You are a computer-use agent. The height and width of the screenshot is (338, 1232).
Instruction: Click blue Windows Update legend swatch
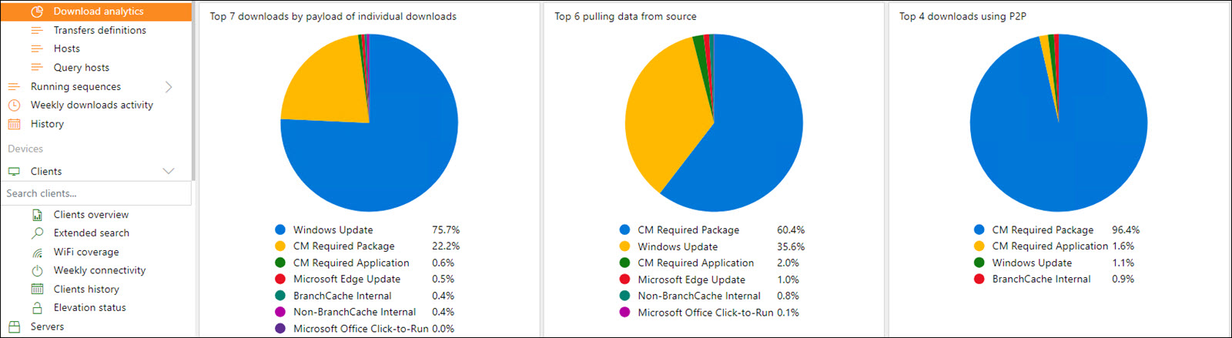point(280,229)
